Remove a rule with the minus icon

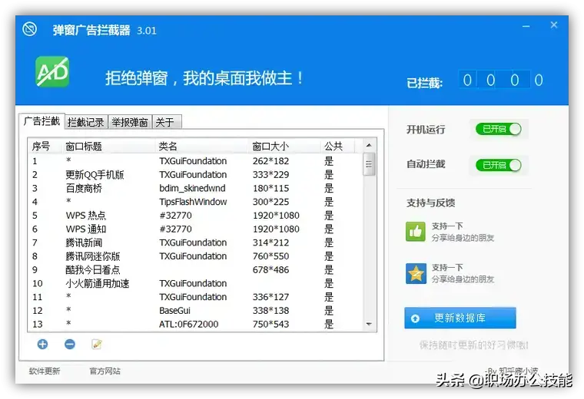[70, 345]
